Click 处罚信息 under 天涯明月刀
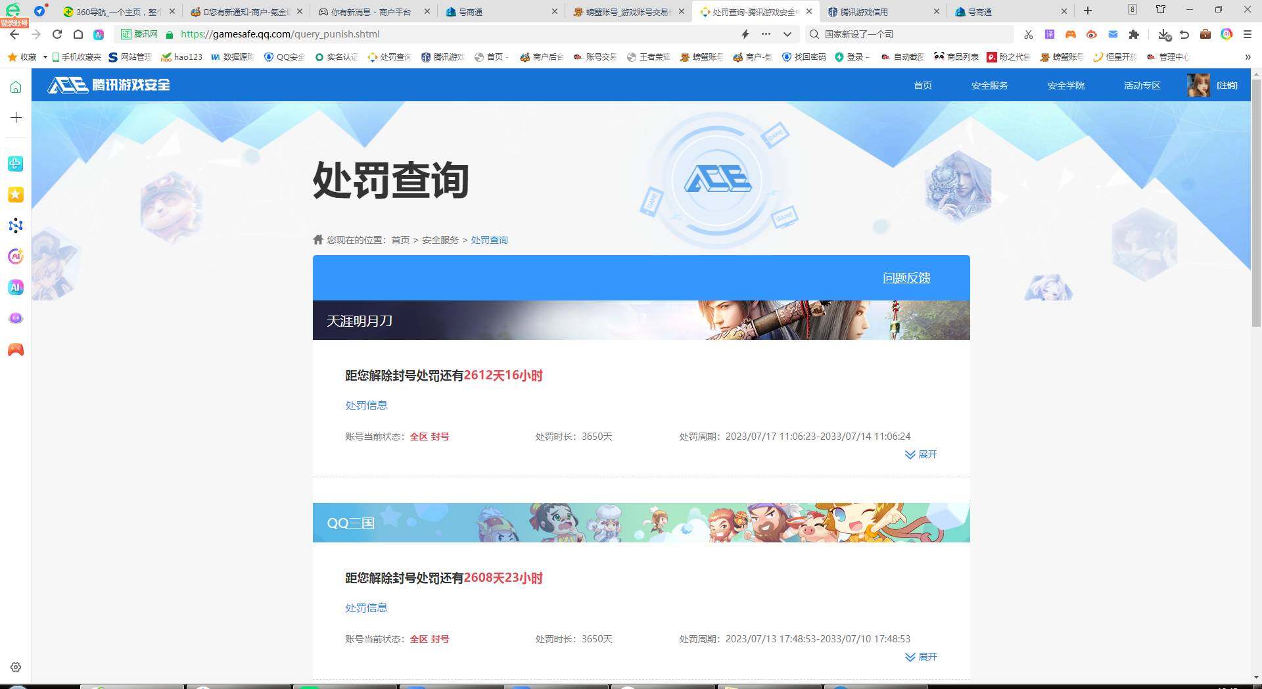This screenshot has height=689, width=1262. (366, 406)
